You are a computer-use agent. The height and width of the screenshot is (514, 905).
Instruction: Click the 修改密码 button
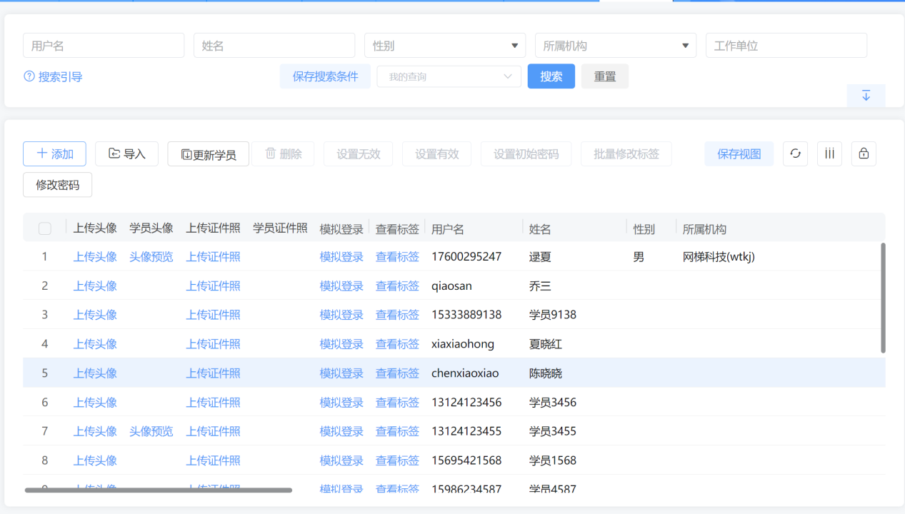point(58,185)
